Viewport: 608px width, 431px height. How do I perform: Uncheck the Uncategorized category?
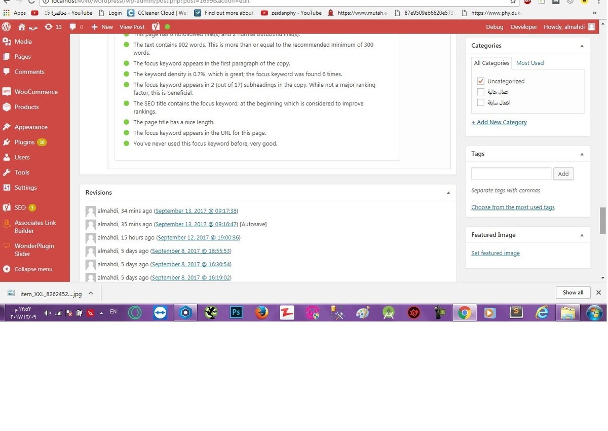coord(481,81)
